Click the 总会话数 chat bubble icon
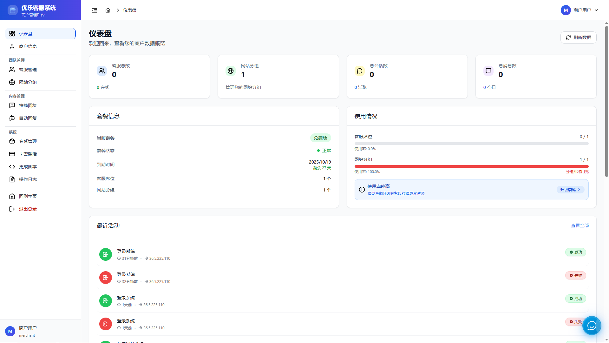This screenshot has width=609, height=343. pyautogui.click(x=359, y=71)
